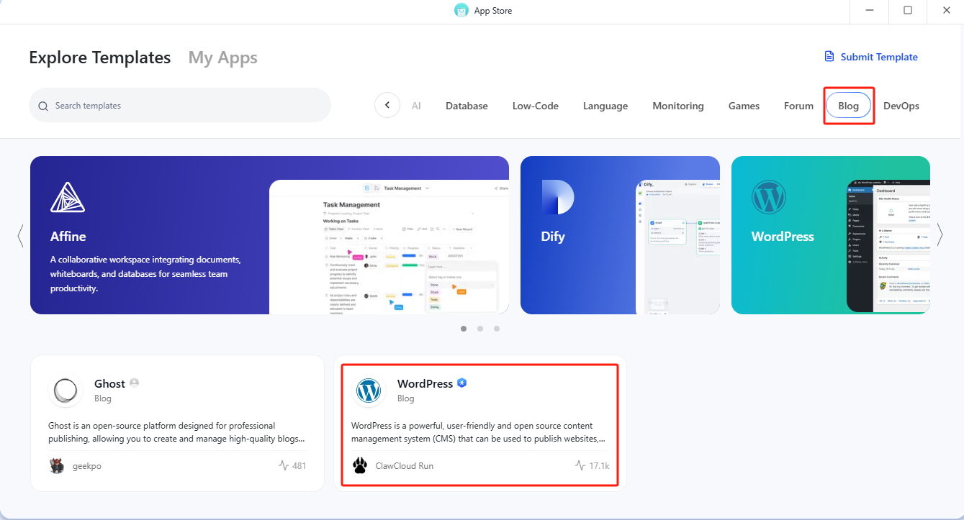The width and height of the screenshot is (964, 520).
Task: Filter templates by DevOps category
Action: pyautogui.click(x=901, y=106)
